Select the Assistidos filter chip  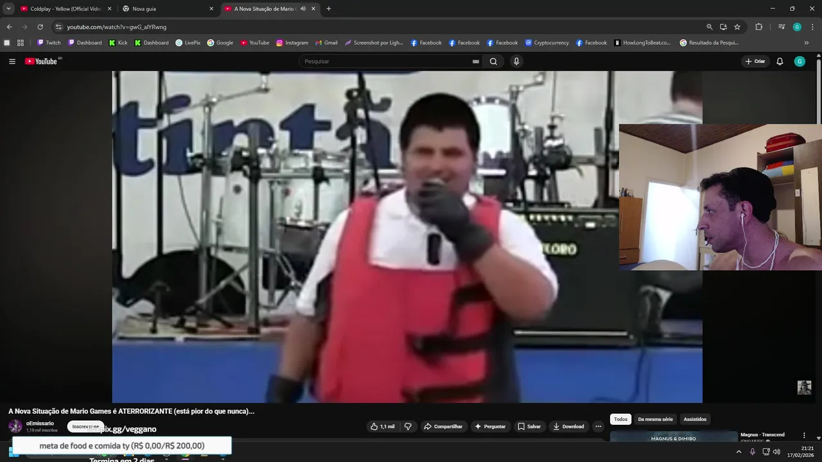(695, 420)
